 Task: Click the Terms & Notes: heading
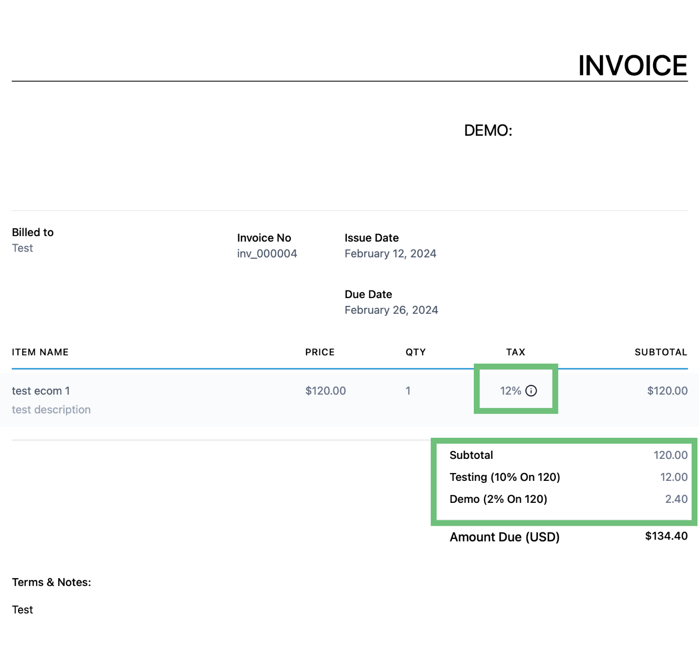click(51, 582)
